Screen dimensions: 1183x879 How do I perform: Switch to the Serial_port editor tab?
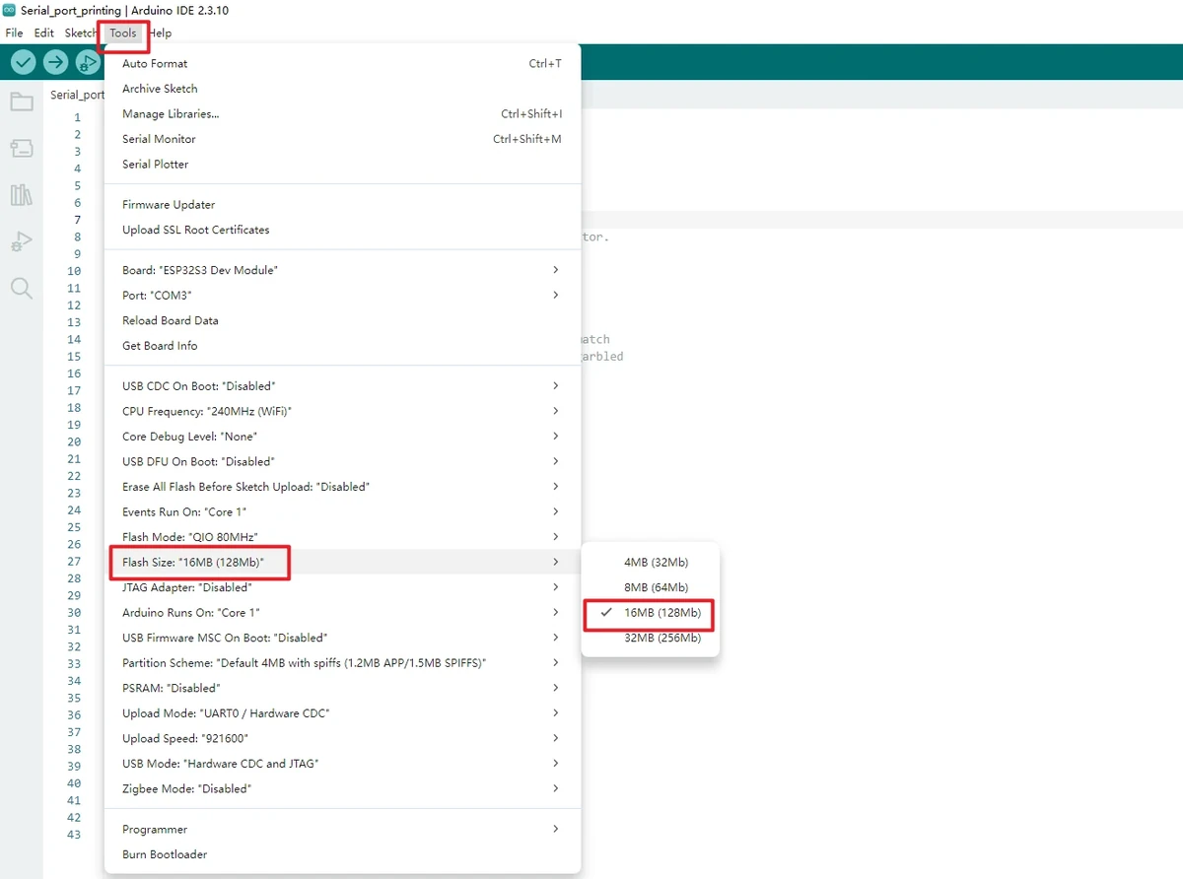[77, 96]
